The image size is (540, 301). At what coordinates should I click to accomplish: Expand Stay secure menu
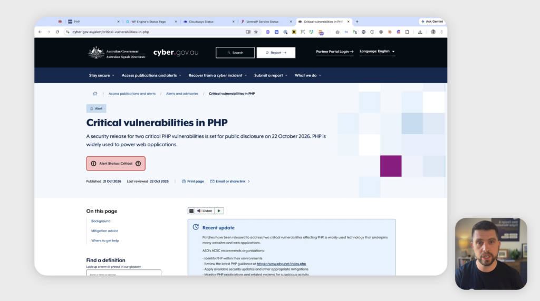[x=102, y=75]
